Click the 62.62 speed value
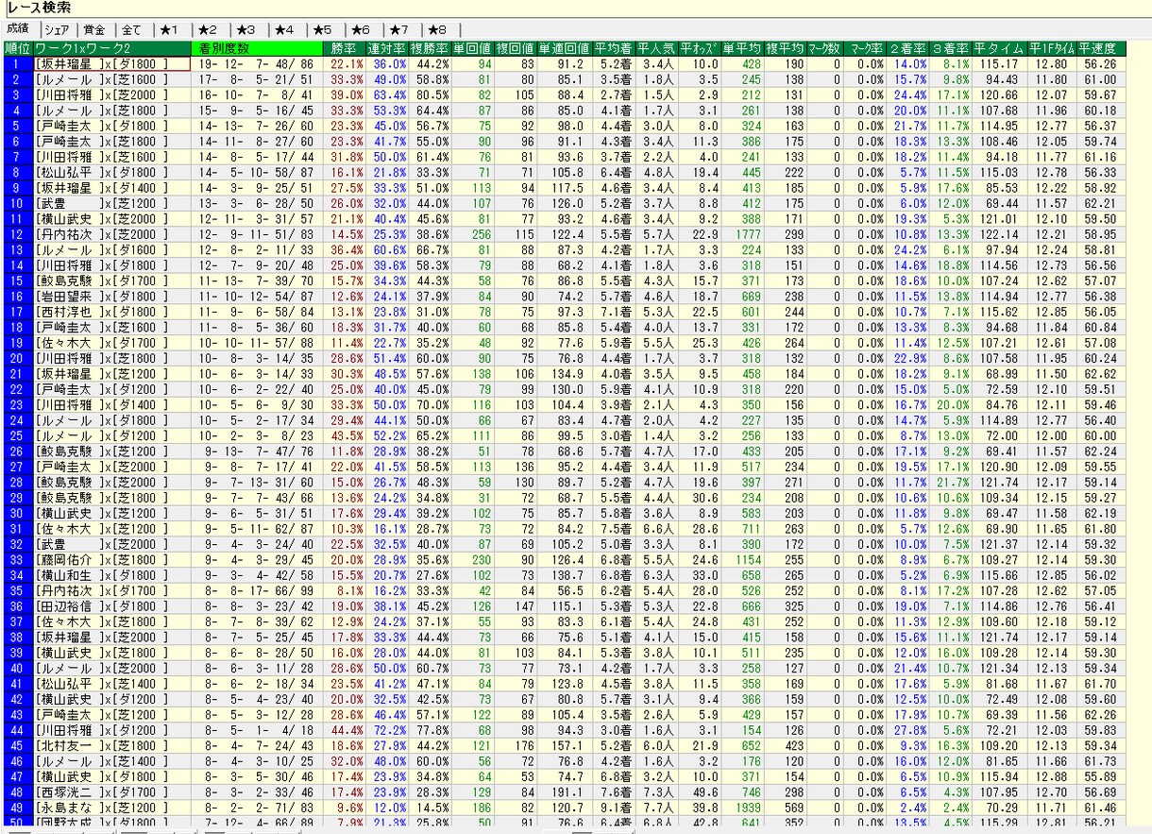The height and width of the screenshot is (834, 1152). pyautogui.click(x=1100, y=374)
